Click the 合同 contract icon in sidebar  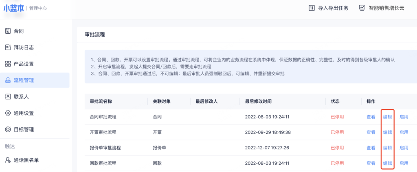coord(8,31)
